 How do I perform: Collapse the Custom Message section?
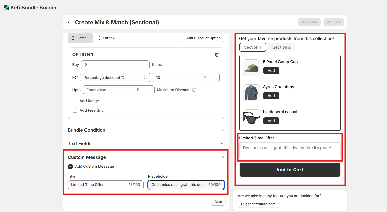coord(222,157)
